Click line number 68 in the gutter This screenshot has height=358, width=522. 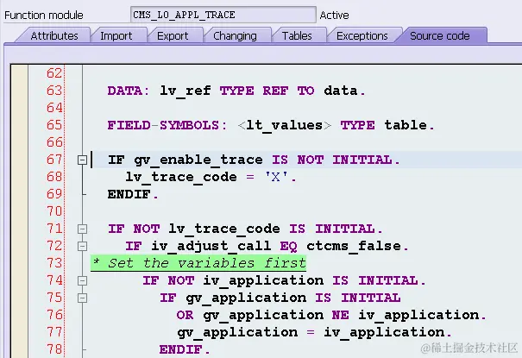pos(54,177)
